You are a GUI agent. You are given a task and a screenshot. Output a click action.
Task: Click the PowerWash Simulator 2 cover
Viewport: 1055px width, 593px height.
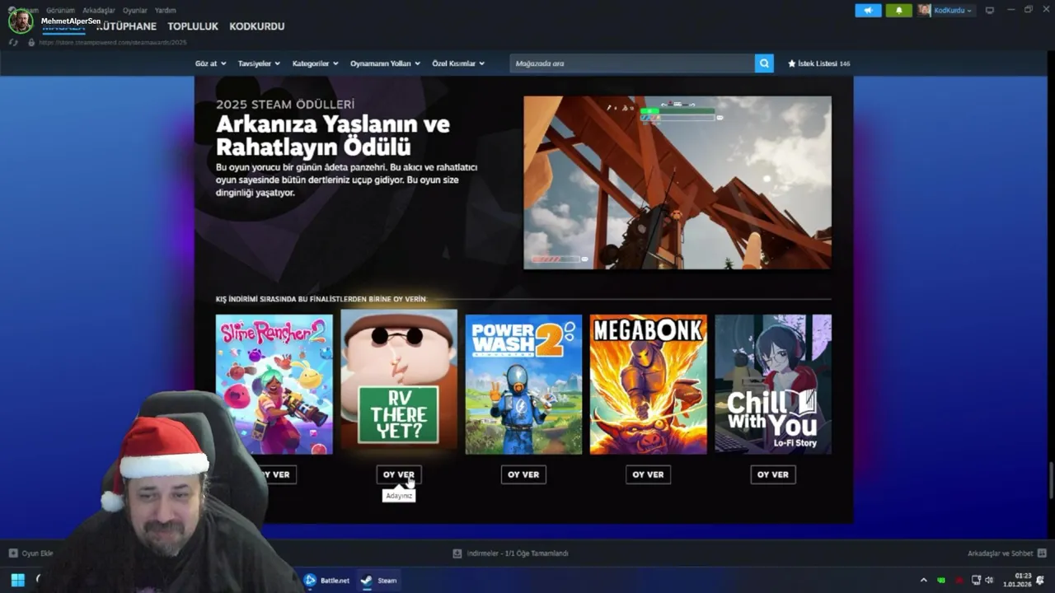523,384
